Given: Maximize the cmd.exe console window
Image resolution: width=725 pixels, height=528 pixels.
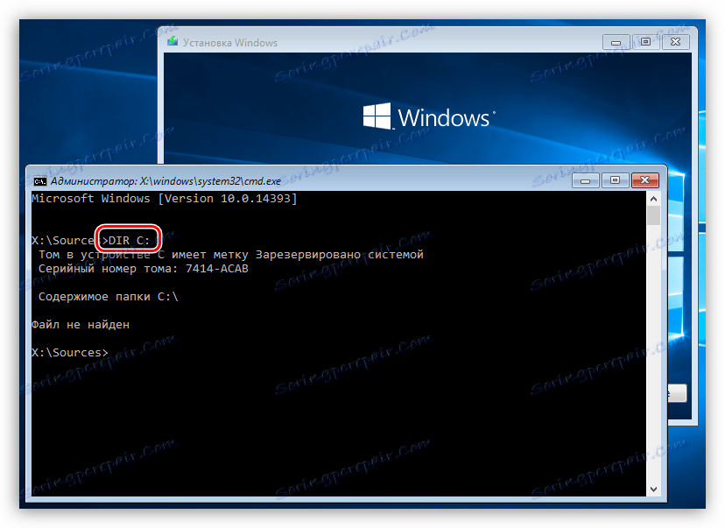Looking at the screenshot, I should click(x=615, y=180).
